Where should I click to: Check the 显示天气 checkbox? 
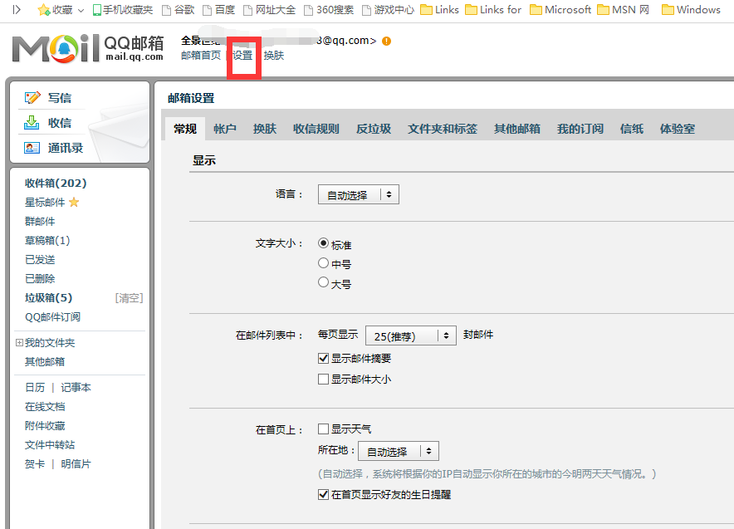pos(324,429)
